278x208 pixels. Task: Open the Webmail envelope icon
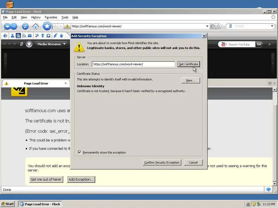pyautogui.click(x=30, y=36)
